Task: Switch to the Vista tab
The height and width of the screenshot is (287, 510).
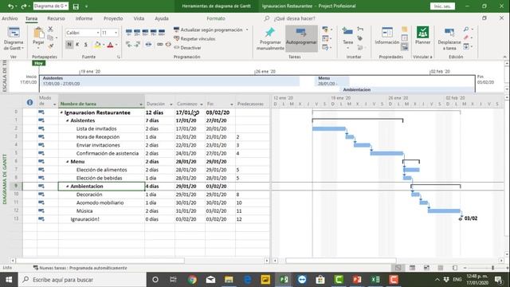Action: [x=139, y=18]
